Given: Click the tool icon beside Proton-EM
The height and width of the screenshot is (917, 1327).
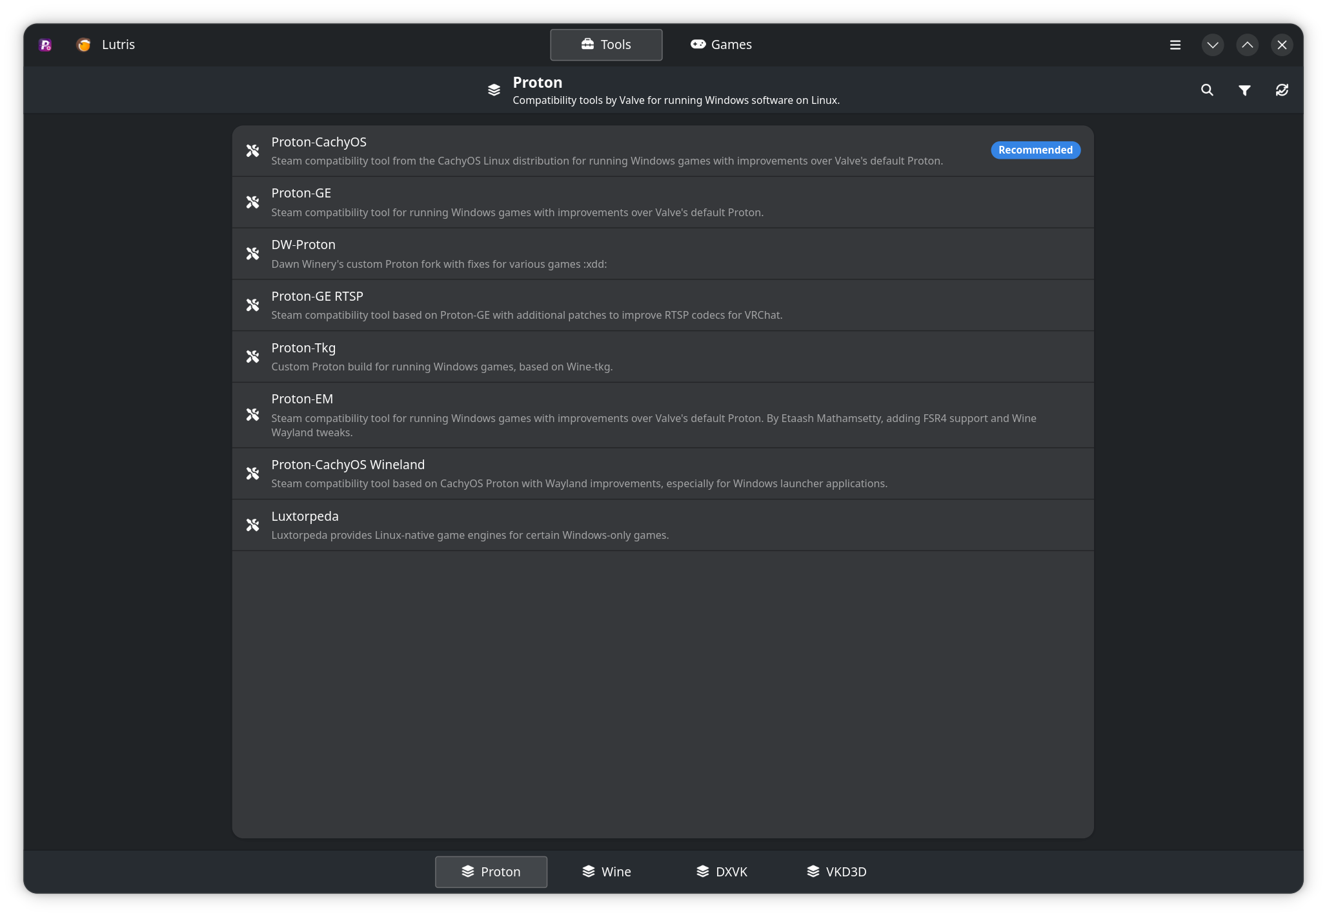Looking at the screenshot, I should pos(252,414).
